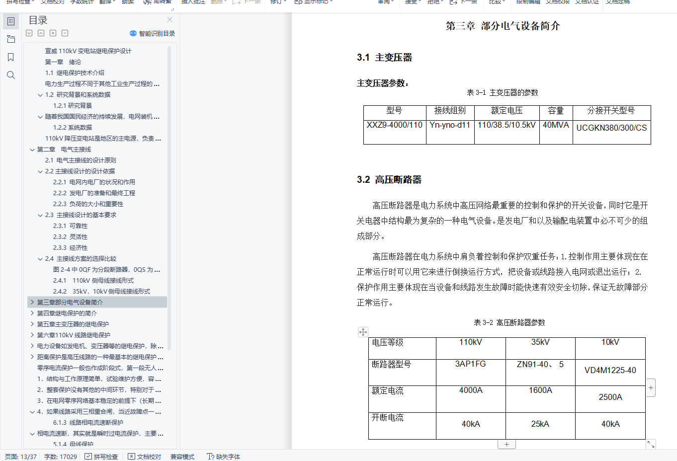Image resolution: width=677 pixels, height=461 pixels.
Task: Click the 目录 panel vertical scrollbar
Action: (x=169, y=198)
